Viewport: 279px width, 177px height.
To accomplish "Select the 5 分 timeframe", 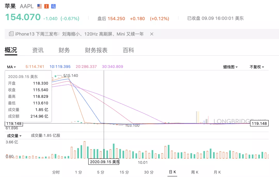I will point(101,172).
